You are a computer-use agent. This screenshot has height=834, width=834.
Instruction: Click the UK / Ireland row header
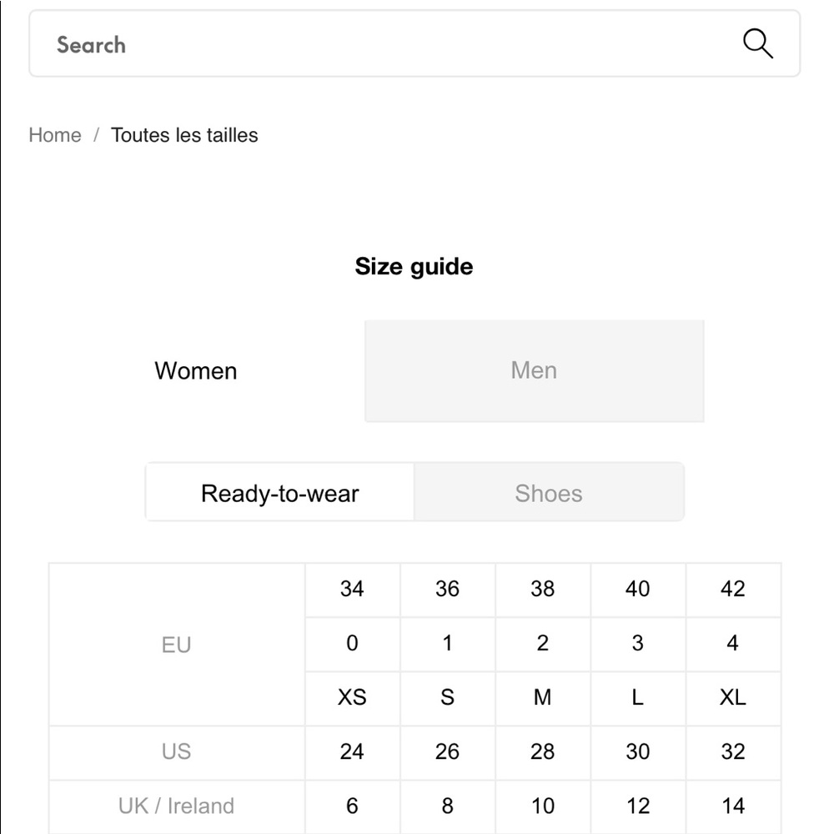(177, 806)
